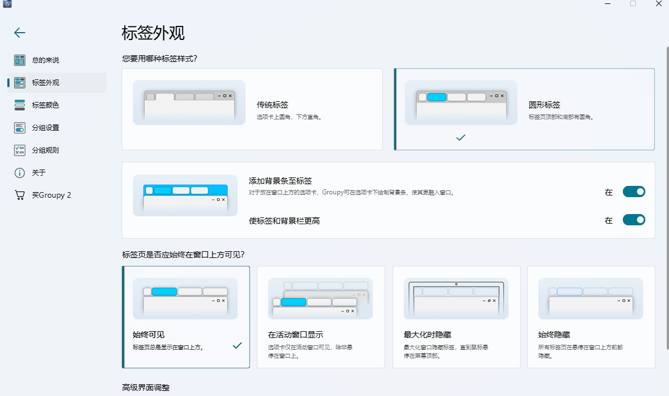Click the 分组设置 sidebar icon

point(20,128)
